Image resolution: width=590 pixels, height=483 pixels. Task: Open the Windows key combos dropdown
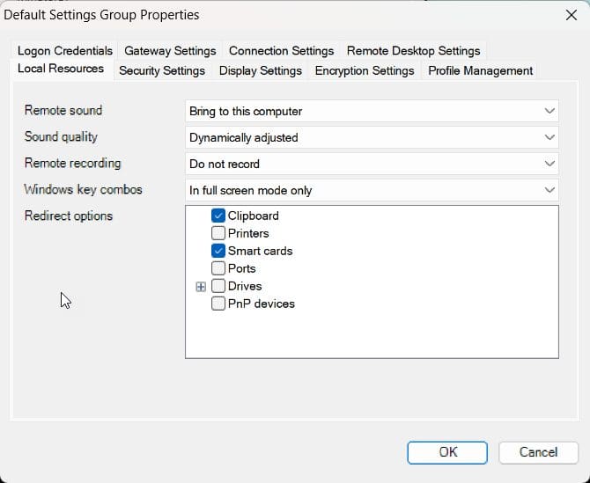point(372,191)
